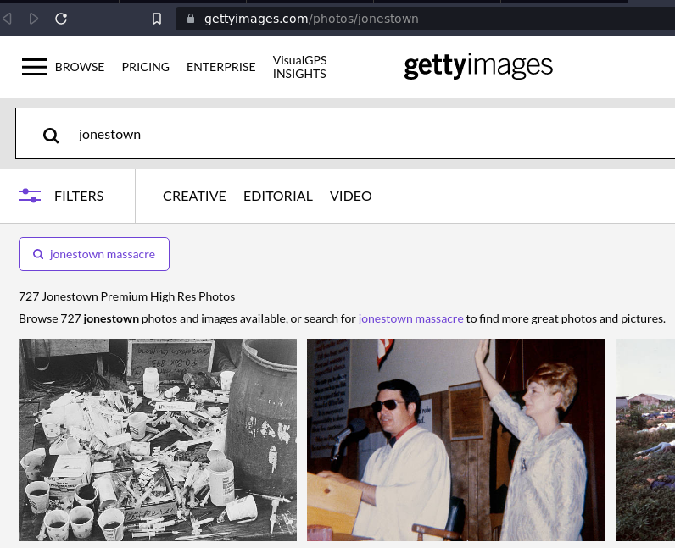Click the padlock site security icon
The width and height of the screenshot is (675, 548).
(190, 19)
